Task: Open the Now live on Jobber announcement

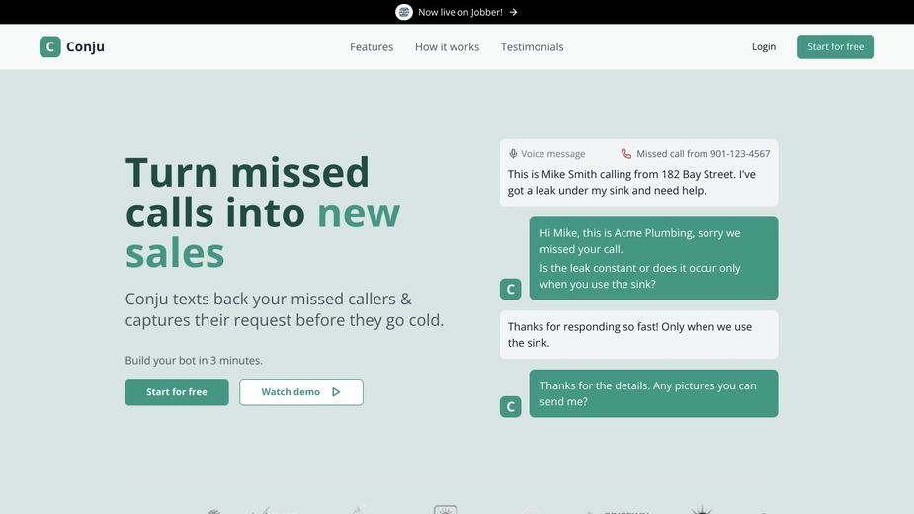Action: tap(457, 12)
